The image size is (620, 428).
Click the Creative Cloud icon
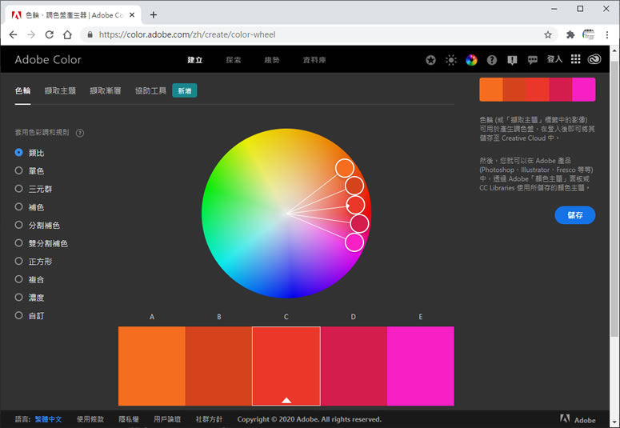point(594,60)
